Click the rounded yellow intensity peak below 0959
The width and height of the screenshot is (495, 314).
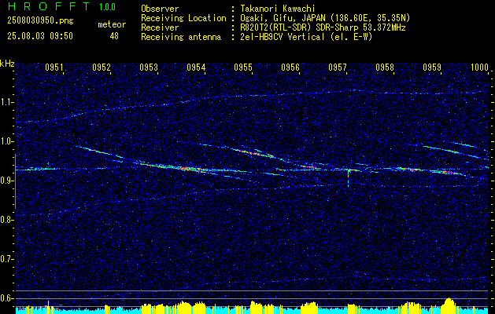449,305
